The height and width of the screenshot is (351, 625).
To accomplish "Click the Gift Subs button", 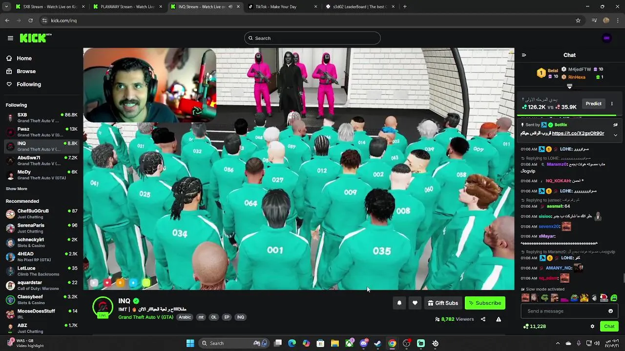I will pos(443,303).
